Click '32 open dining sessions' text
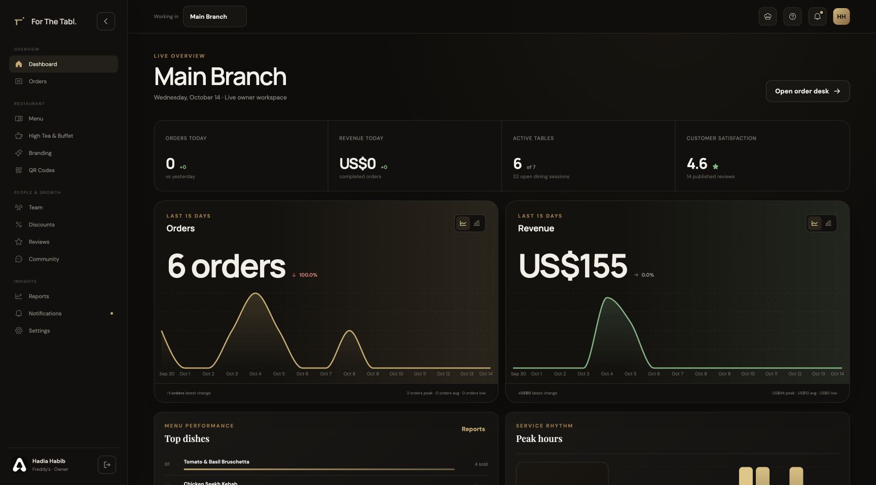876x485 pixels. coord(541,177)
